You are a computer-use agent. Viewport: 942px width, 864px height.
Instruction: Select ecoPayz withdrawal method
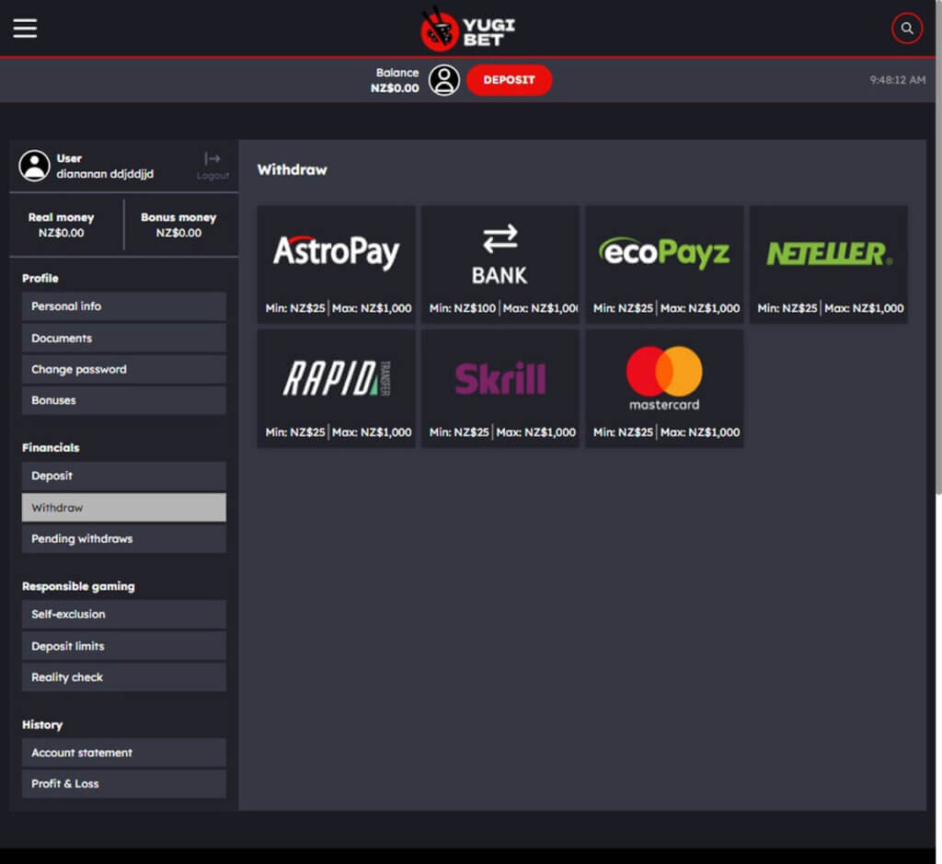(664, 264)
